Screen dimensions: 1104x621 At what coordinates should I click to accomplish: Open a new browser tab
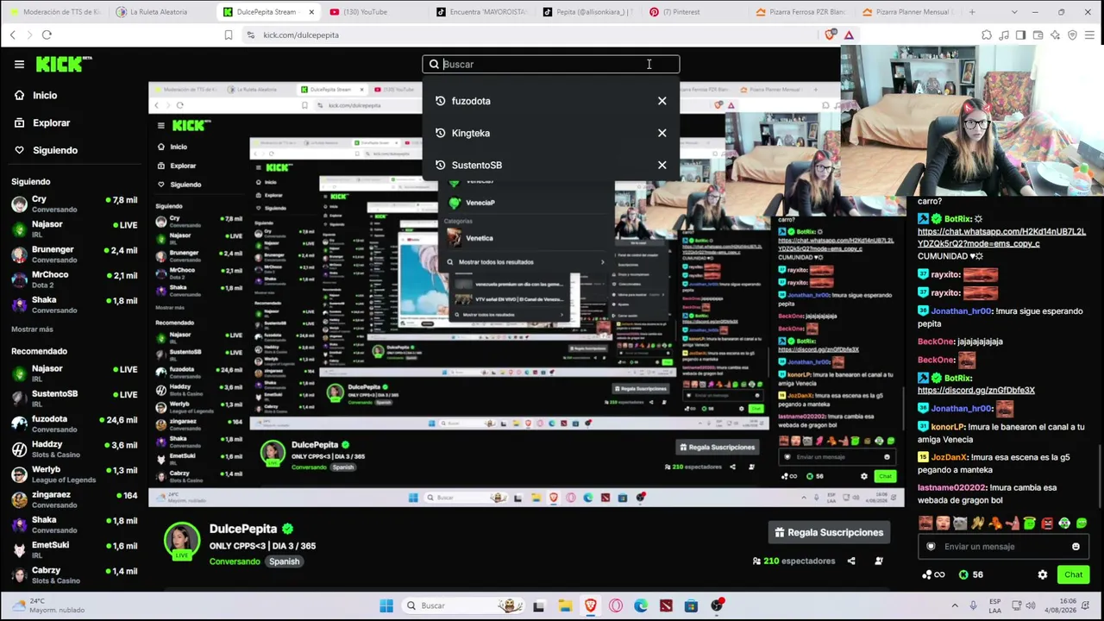click(971, 12)
